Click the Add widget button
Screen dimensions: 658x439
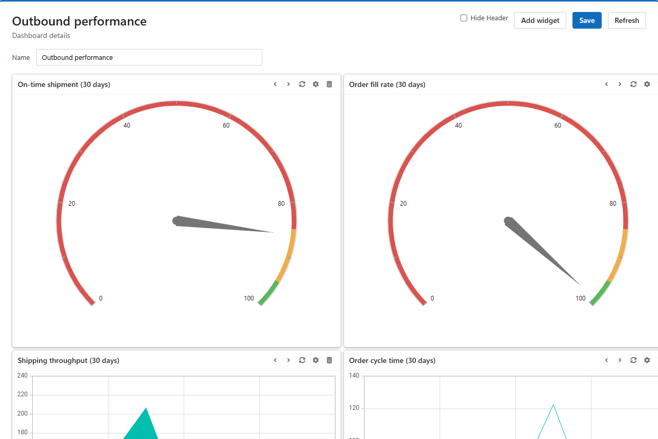click(540, 20)
